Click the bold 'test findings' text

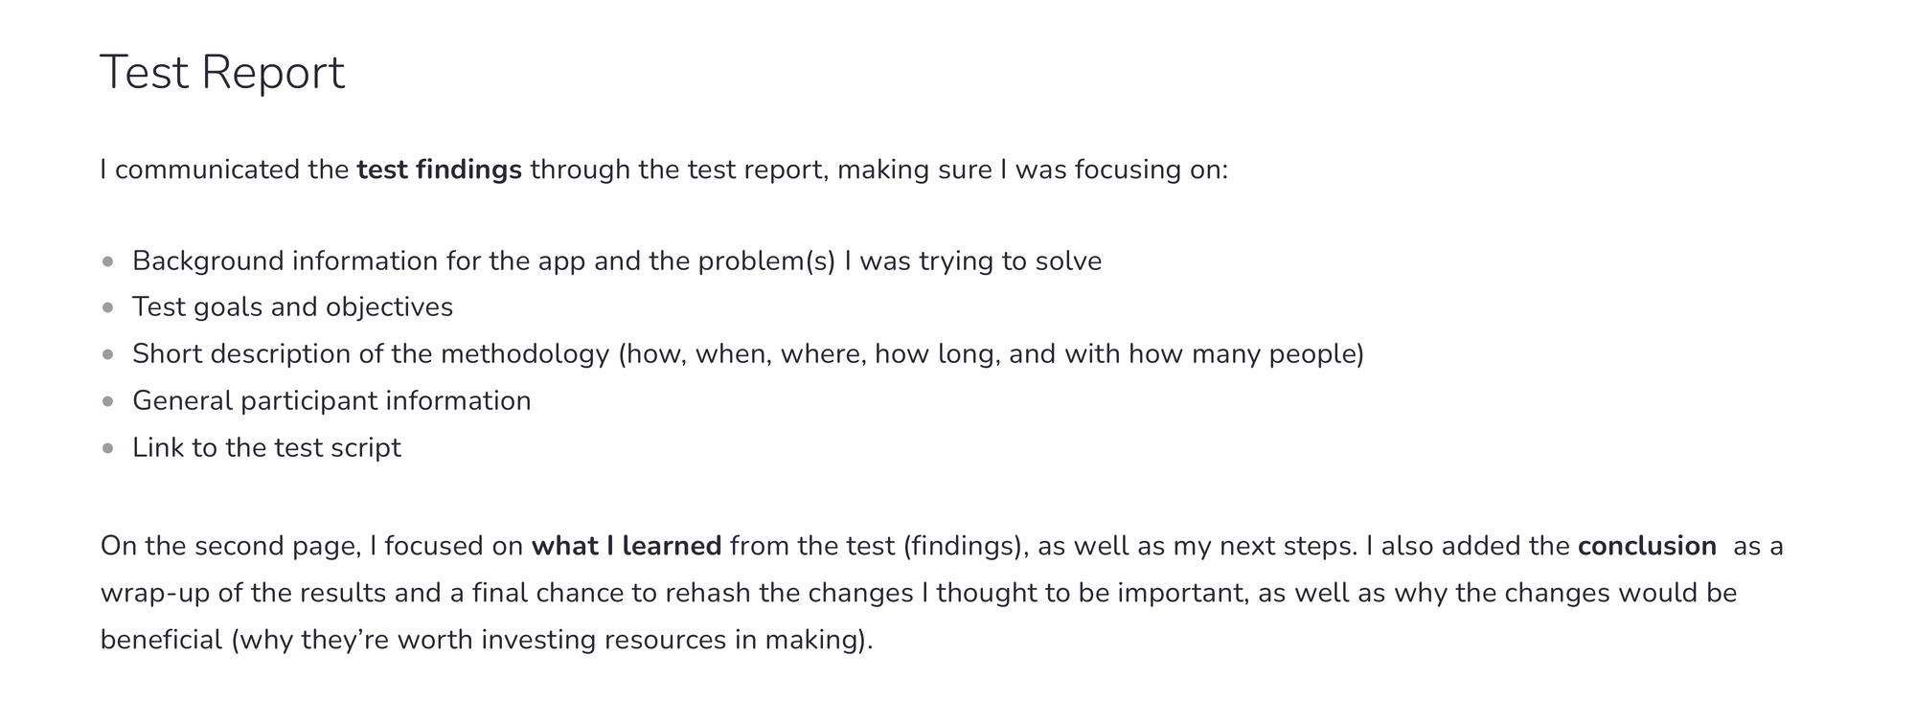(439, 170)
